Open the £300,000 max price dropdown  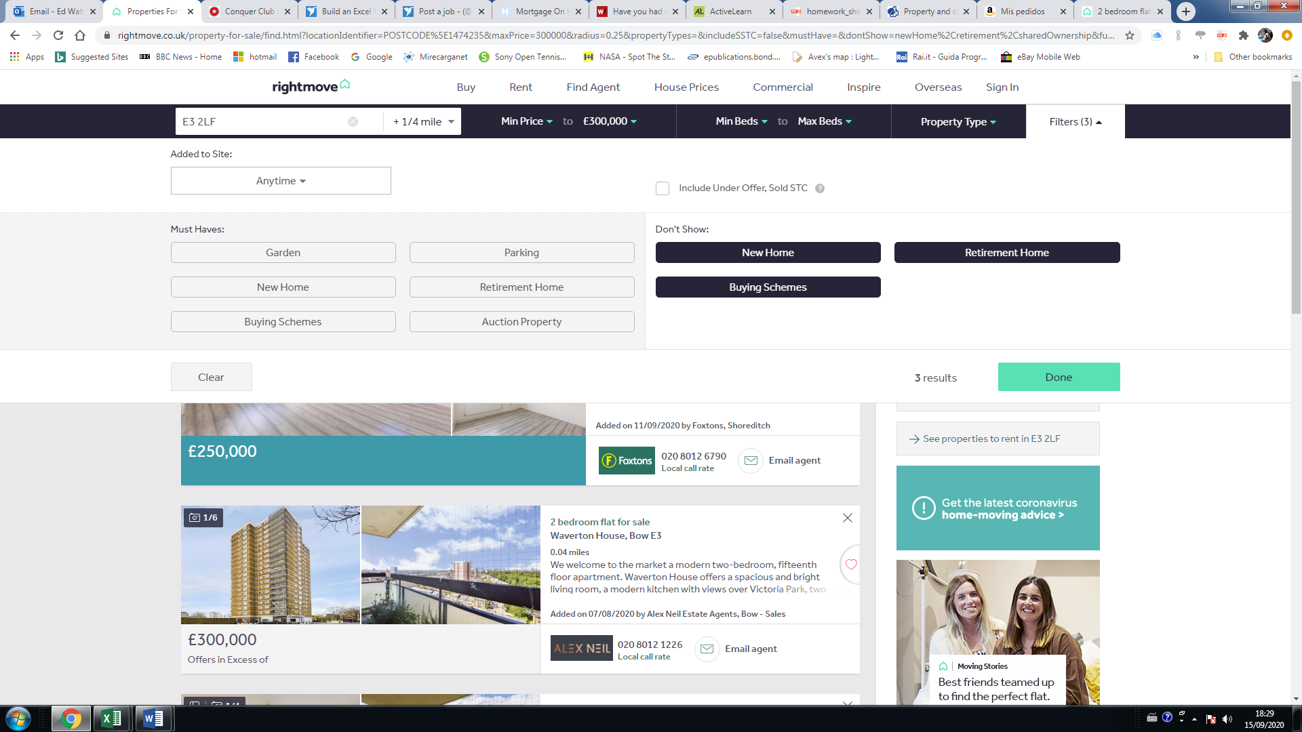tap(610, 121)
